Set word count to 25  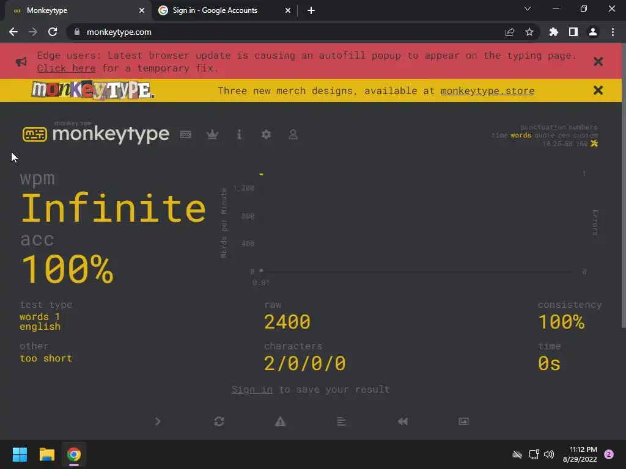pos(557,144)
